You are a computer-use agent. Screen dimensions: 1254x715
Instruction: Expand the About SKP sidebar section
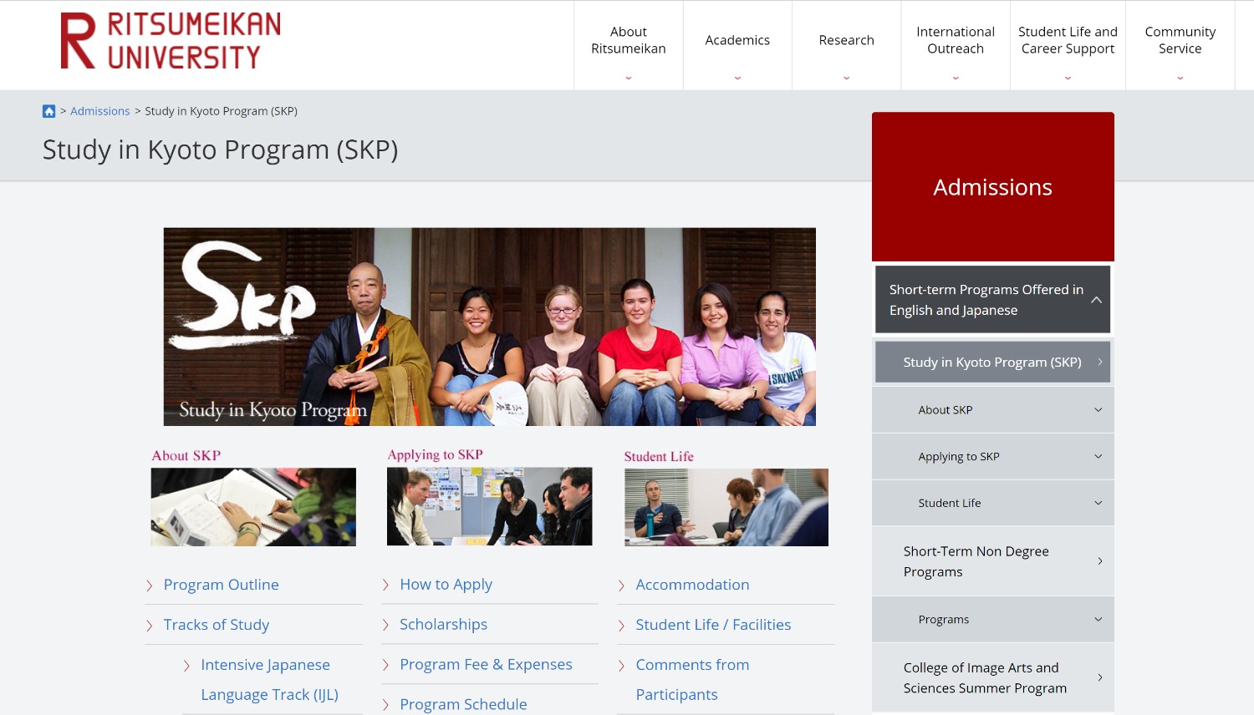click(993, 409)
